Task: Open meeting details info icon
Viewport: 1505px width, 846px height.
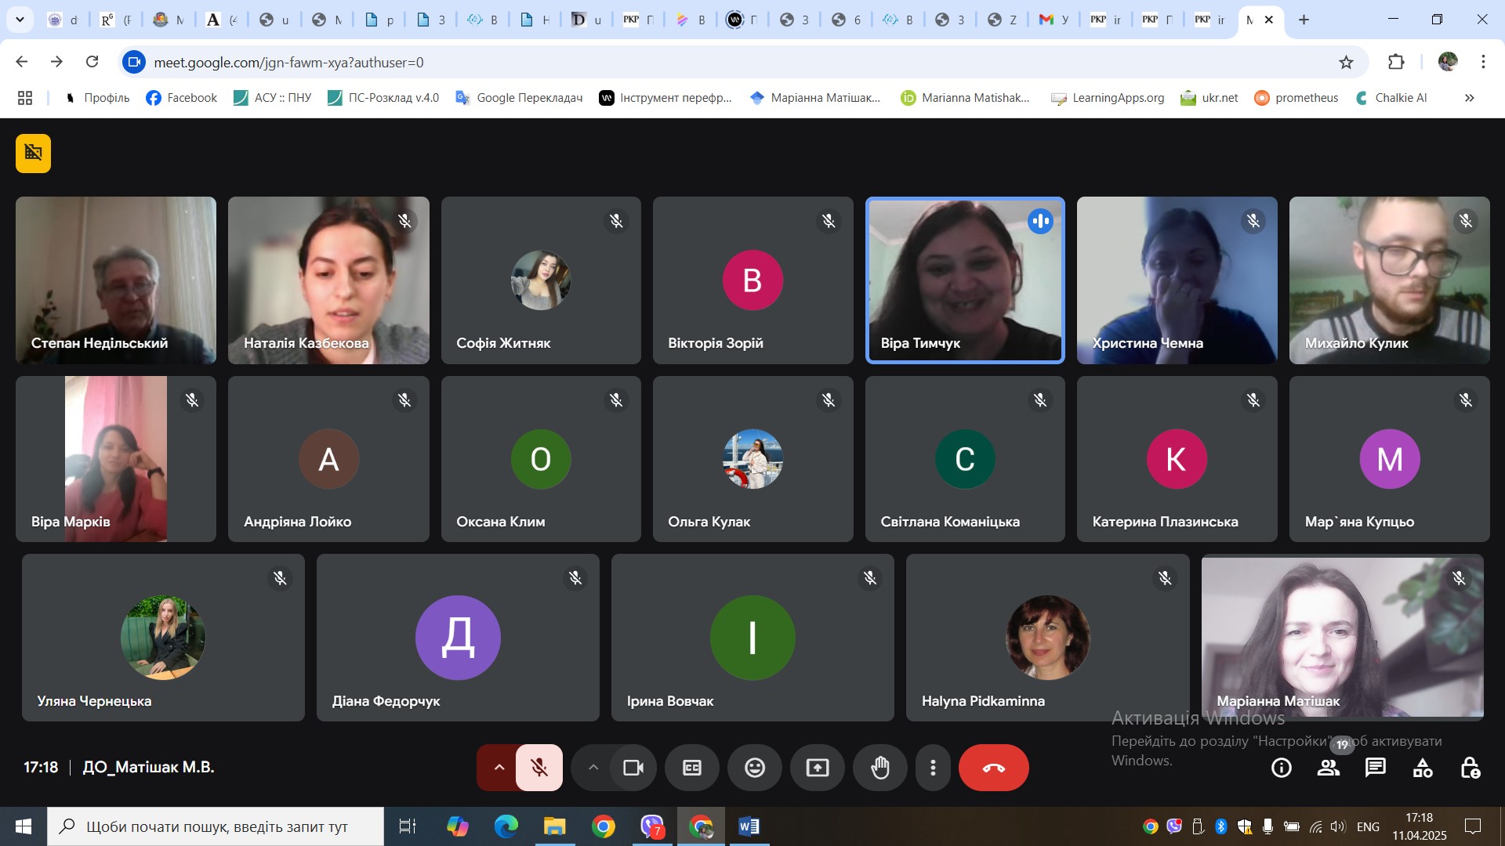Action: (1281, 768)
